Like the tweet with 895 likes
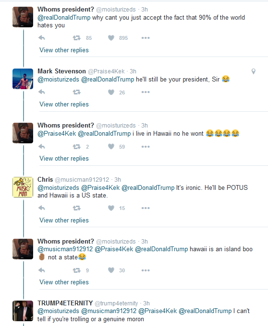This screenshot has height=326, width=268. click(111, 38)
